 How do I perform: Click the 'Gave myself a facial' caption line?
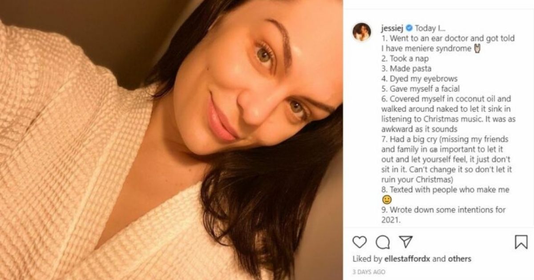421,89
